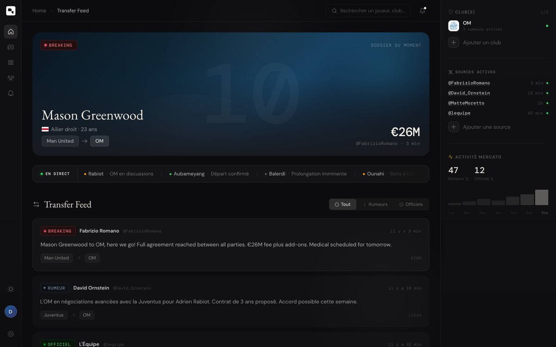Open the @FabrizioRomano source row
The image size is (556, 347).
click(x=498, y=83)
